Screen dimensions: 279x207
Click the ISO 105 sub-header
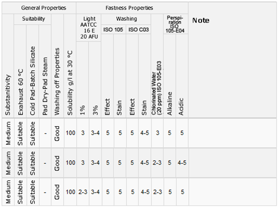pyautogui.click(x=114, y=30)
